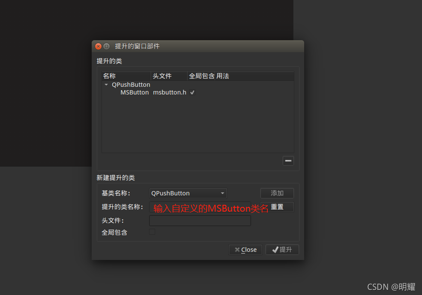Image resolution: width=422 pixels, height=295 pixels.
Task: Click the X icon inside the Close button
Action: pos(236,250)
